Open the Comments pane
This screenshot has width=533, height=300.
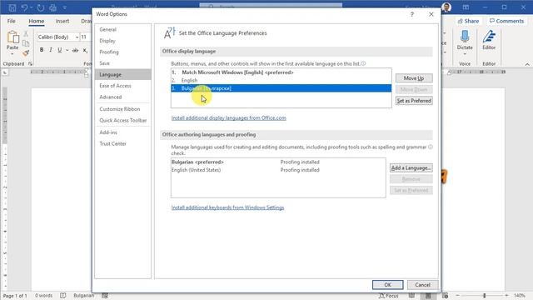tap(506, 21)
